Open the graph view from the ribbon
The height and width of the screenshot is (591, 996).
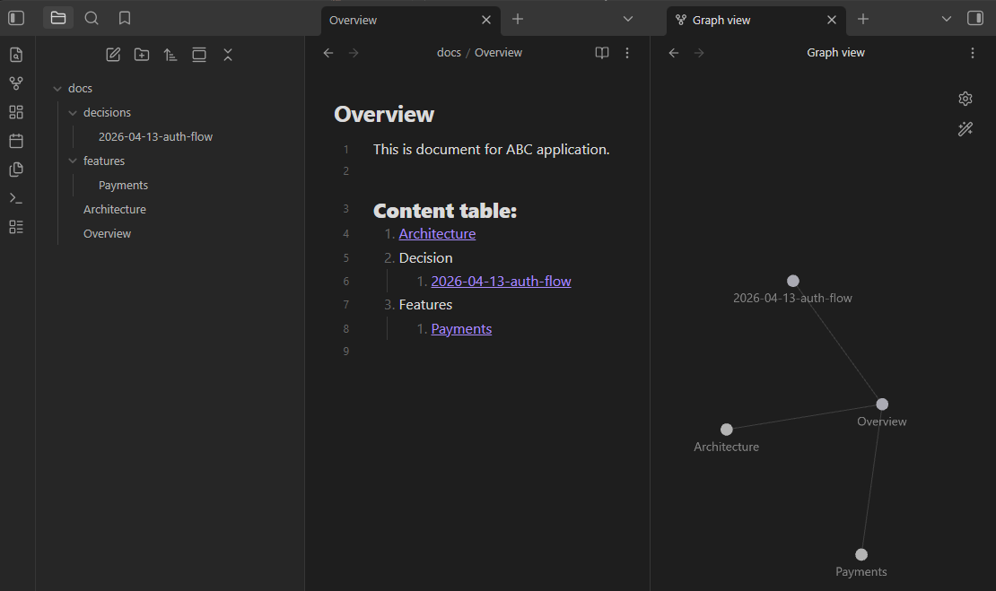[16, 83]
